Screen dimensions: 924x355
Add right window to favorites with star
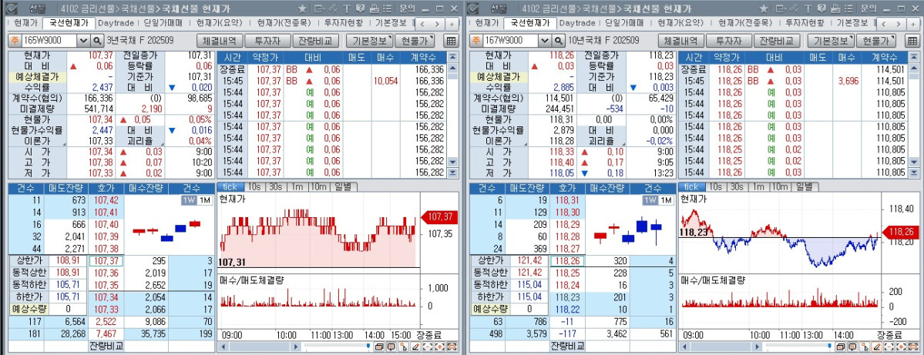[764, 8]
